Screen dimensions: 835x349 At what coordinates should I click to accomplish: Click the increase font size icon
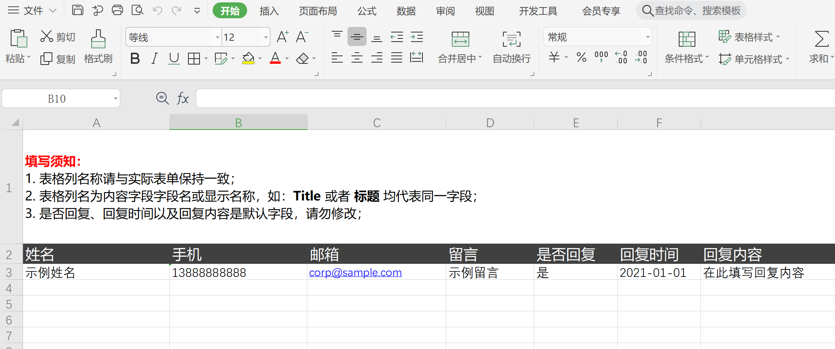pyautogui.click(x=282, y=37)
